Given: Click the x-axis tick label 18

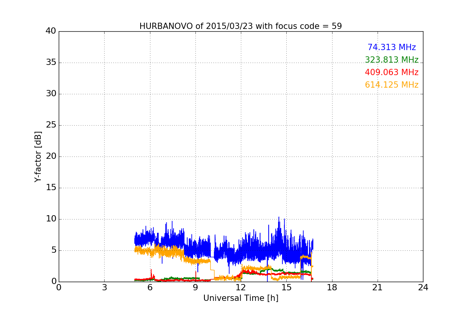Looking at the screenshot, I should point(332,287).
